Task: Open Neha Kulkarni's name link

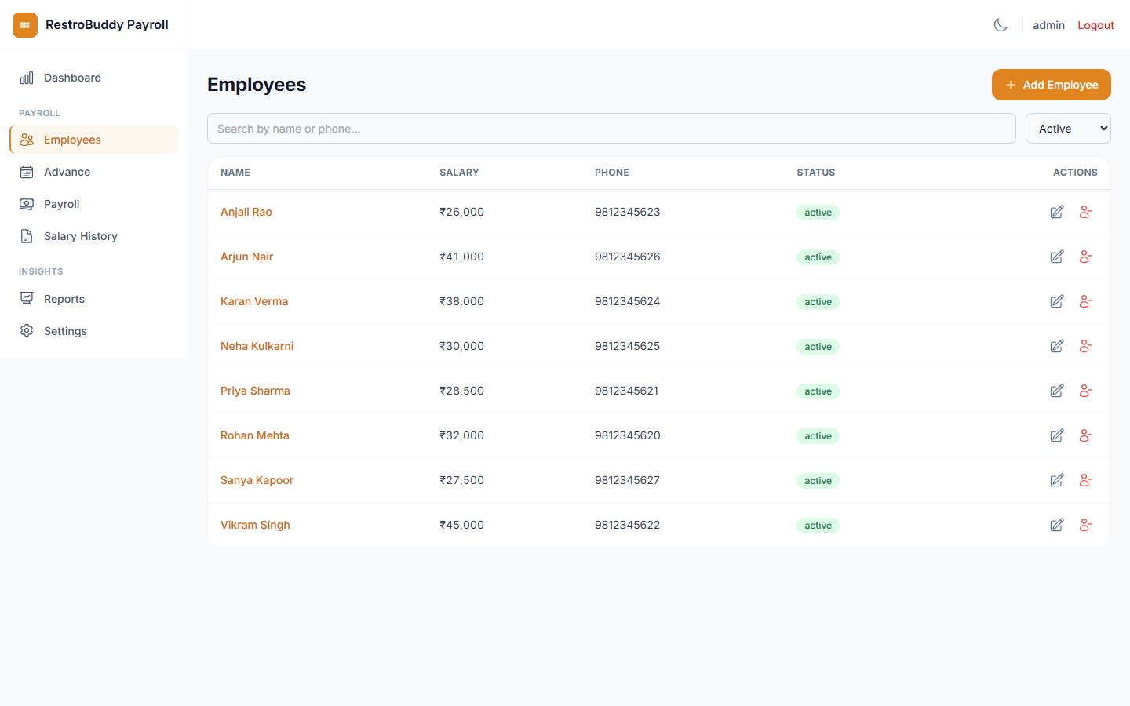Action: point(257,346)
